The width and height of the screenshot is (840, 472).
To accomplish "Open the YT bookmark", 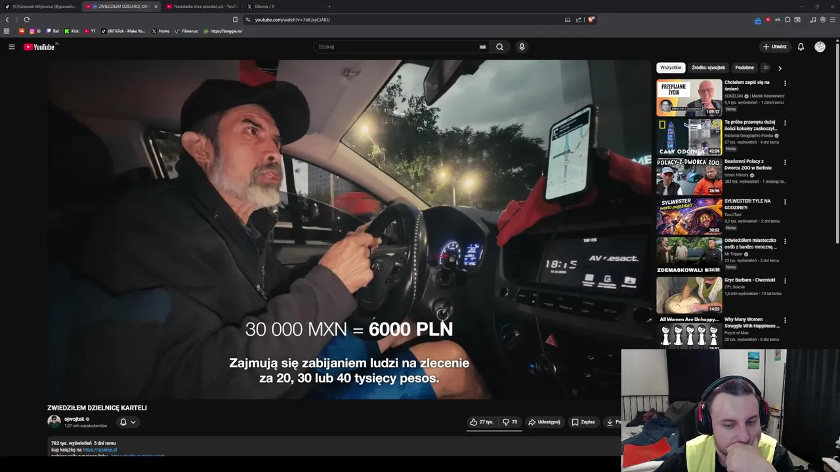I will 90,31.
